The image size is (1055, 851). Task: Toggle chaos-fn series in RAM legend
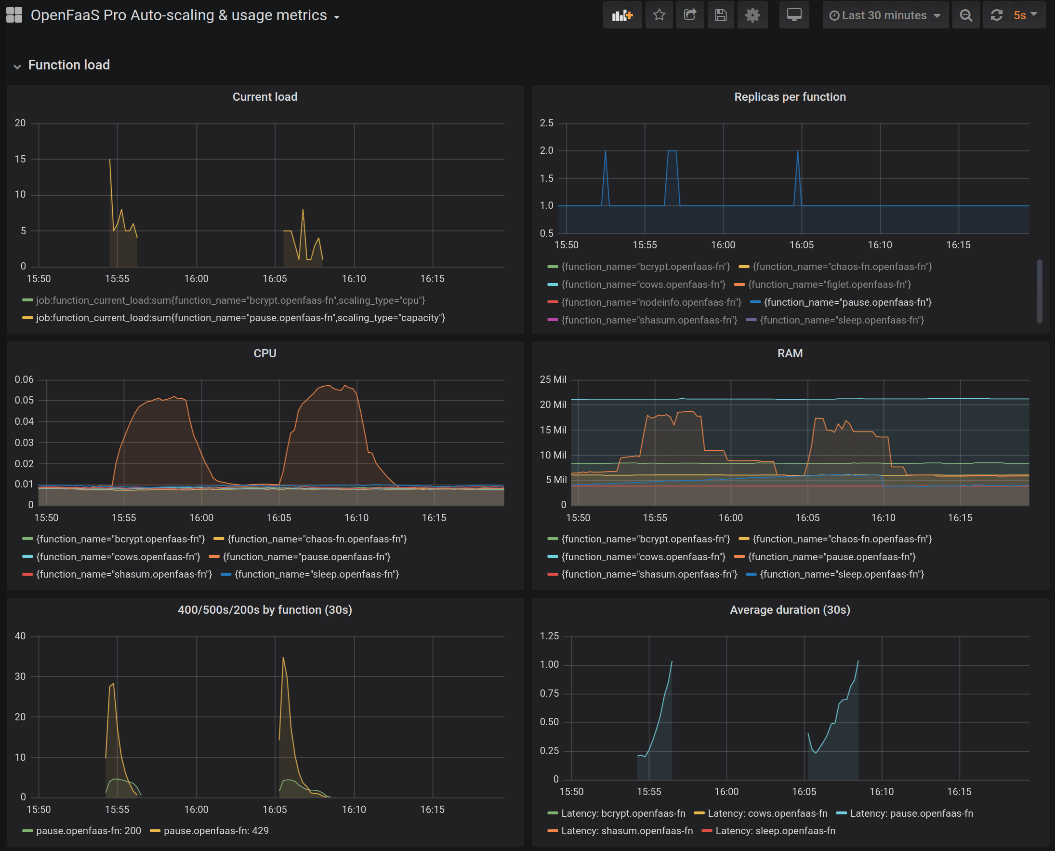click(842, 539)
